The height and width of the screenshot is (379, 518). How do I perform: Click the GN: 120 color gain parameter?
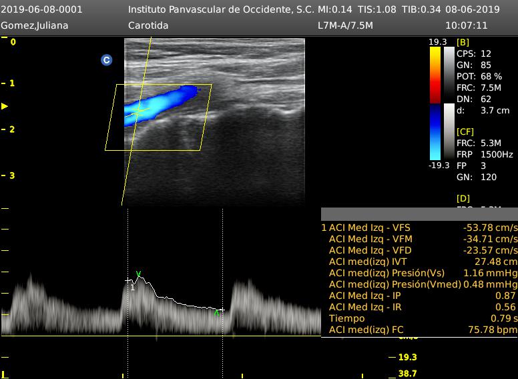pos(477,177)
